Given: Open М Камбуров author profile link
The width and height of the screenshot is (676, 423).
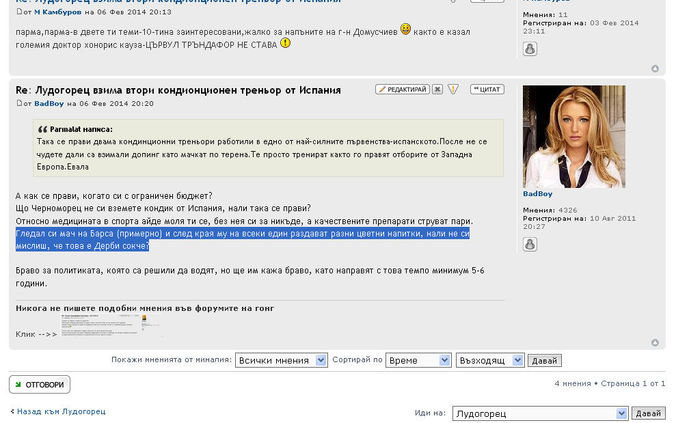Looking at the screenshot, I should 58,12.
